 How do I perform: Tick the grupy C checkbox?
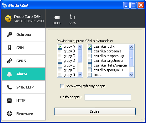[x=60, y=56]
